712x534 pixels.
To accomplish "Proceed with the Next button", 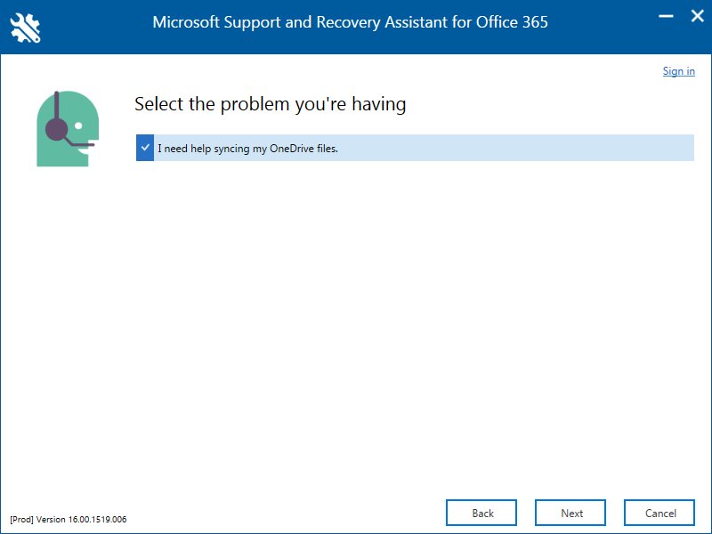I will [570, 513].
